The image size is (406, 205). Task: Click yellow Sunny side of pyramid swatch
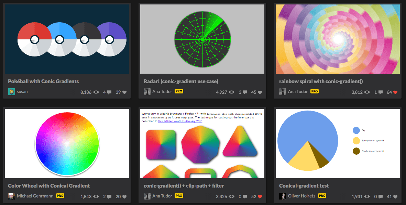click(356, 141)
